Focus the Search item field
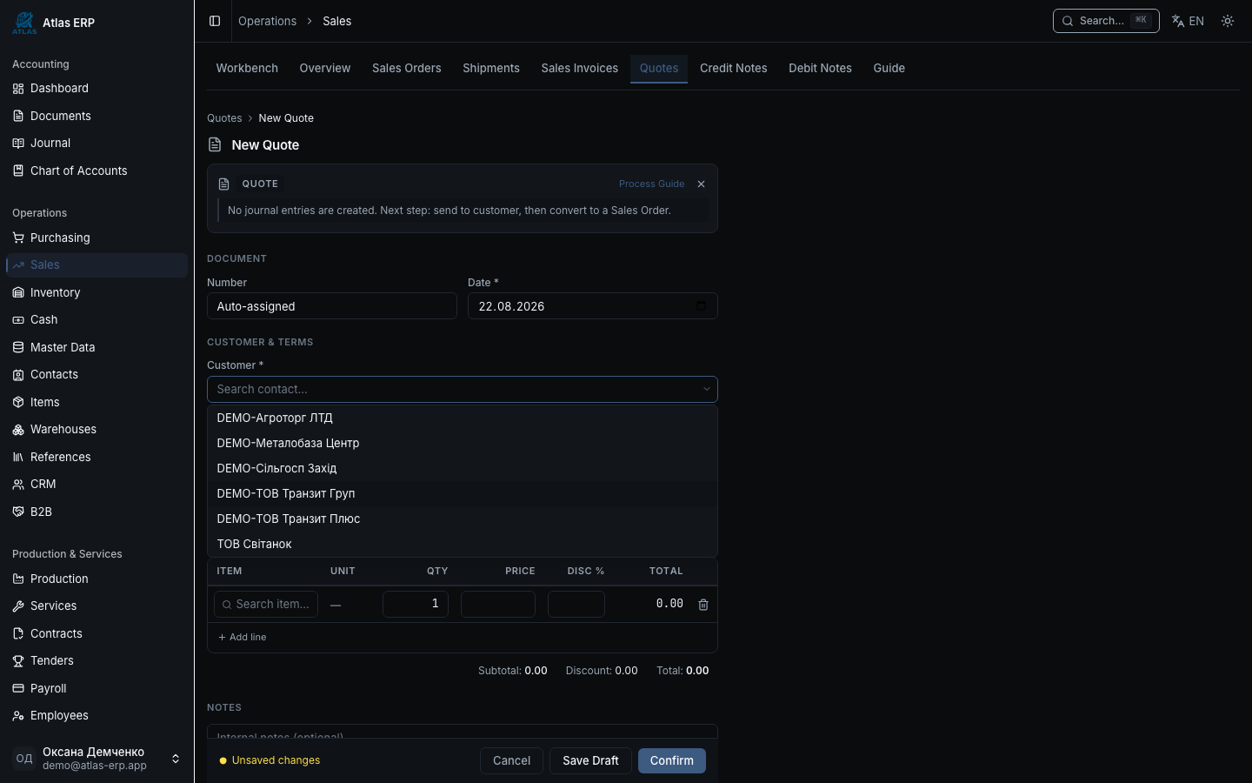 (x=266, y=604)
